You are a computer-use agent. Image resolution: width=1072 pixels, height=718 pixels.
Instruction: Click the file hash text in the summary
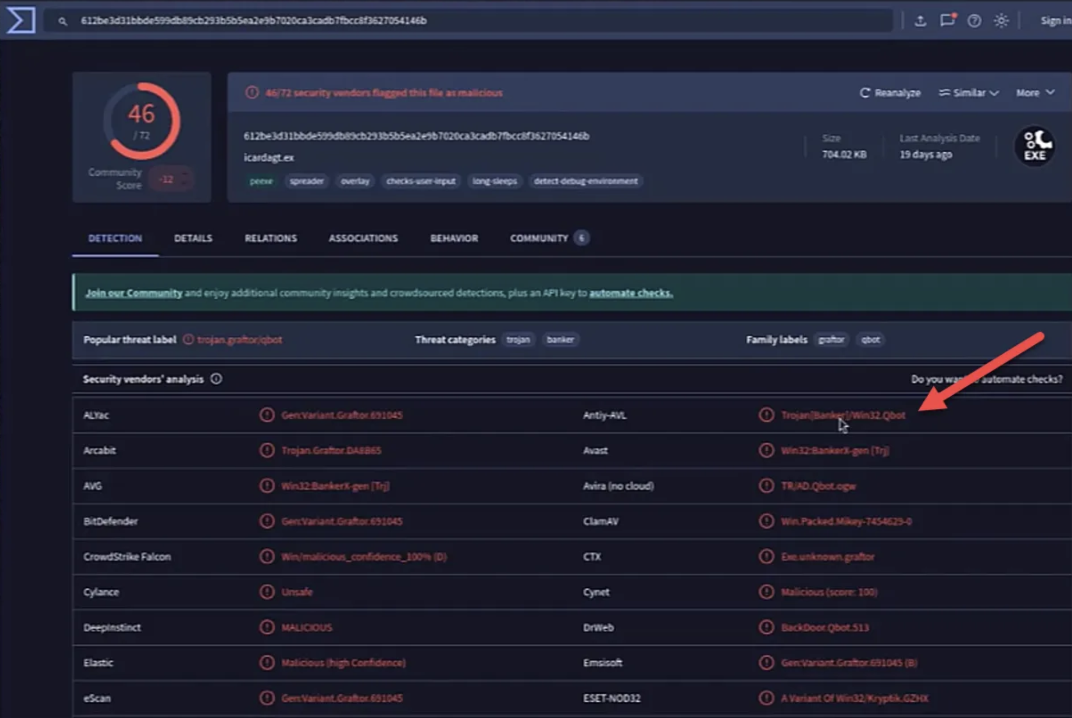pos(416,136)
